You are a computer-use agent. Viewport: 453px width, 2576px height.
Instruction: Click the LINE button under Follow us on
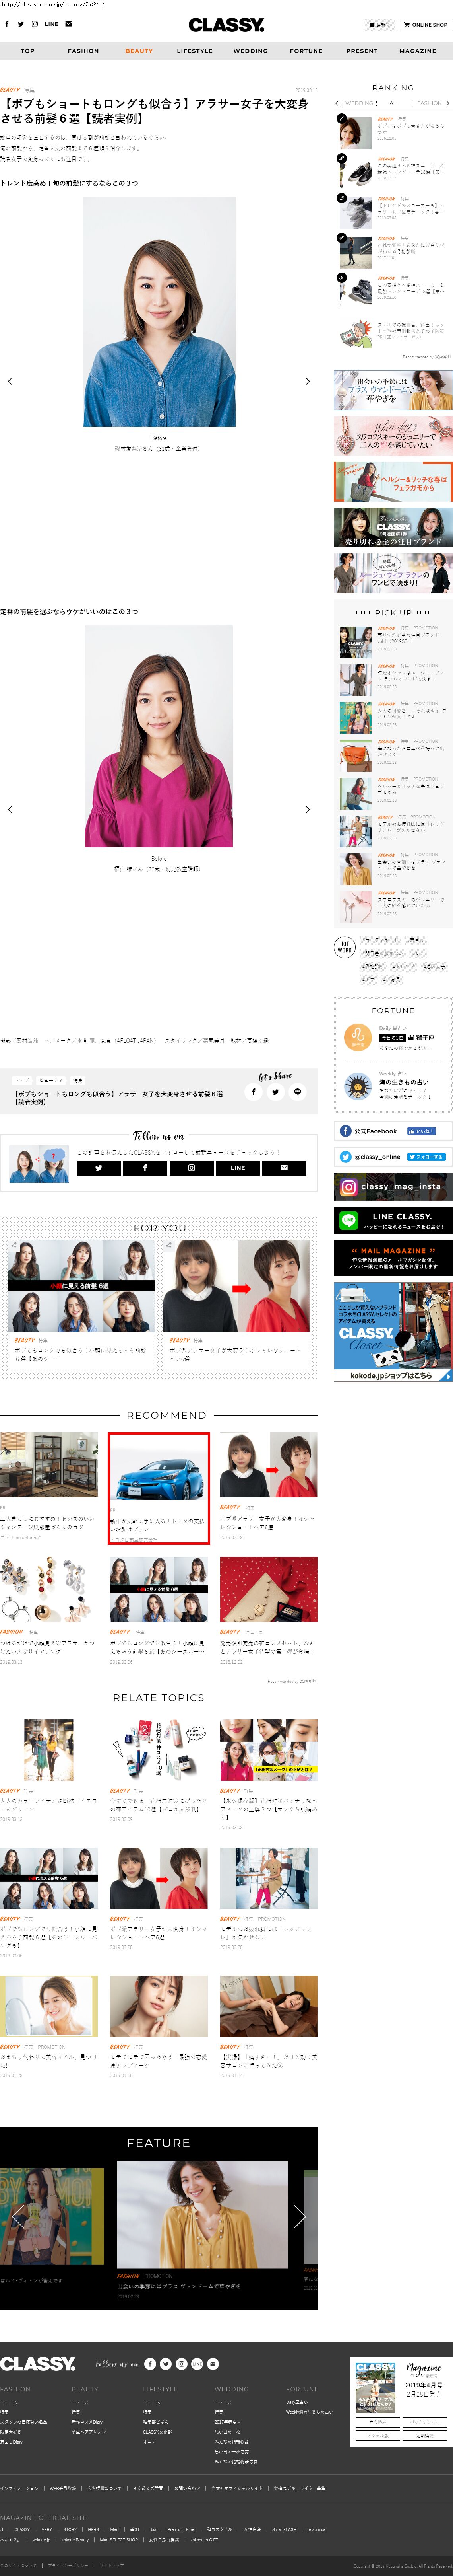tap(238, 1168)
